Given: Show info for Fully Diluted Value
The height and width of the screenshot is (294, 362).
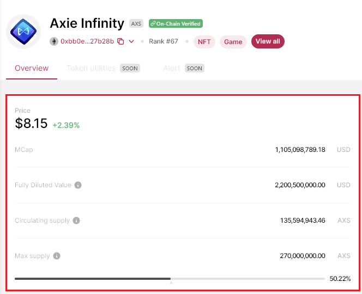Looking at the screenshot, I should [x=78, y=185].
